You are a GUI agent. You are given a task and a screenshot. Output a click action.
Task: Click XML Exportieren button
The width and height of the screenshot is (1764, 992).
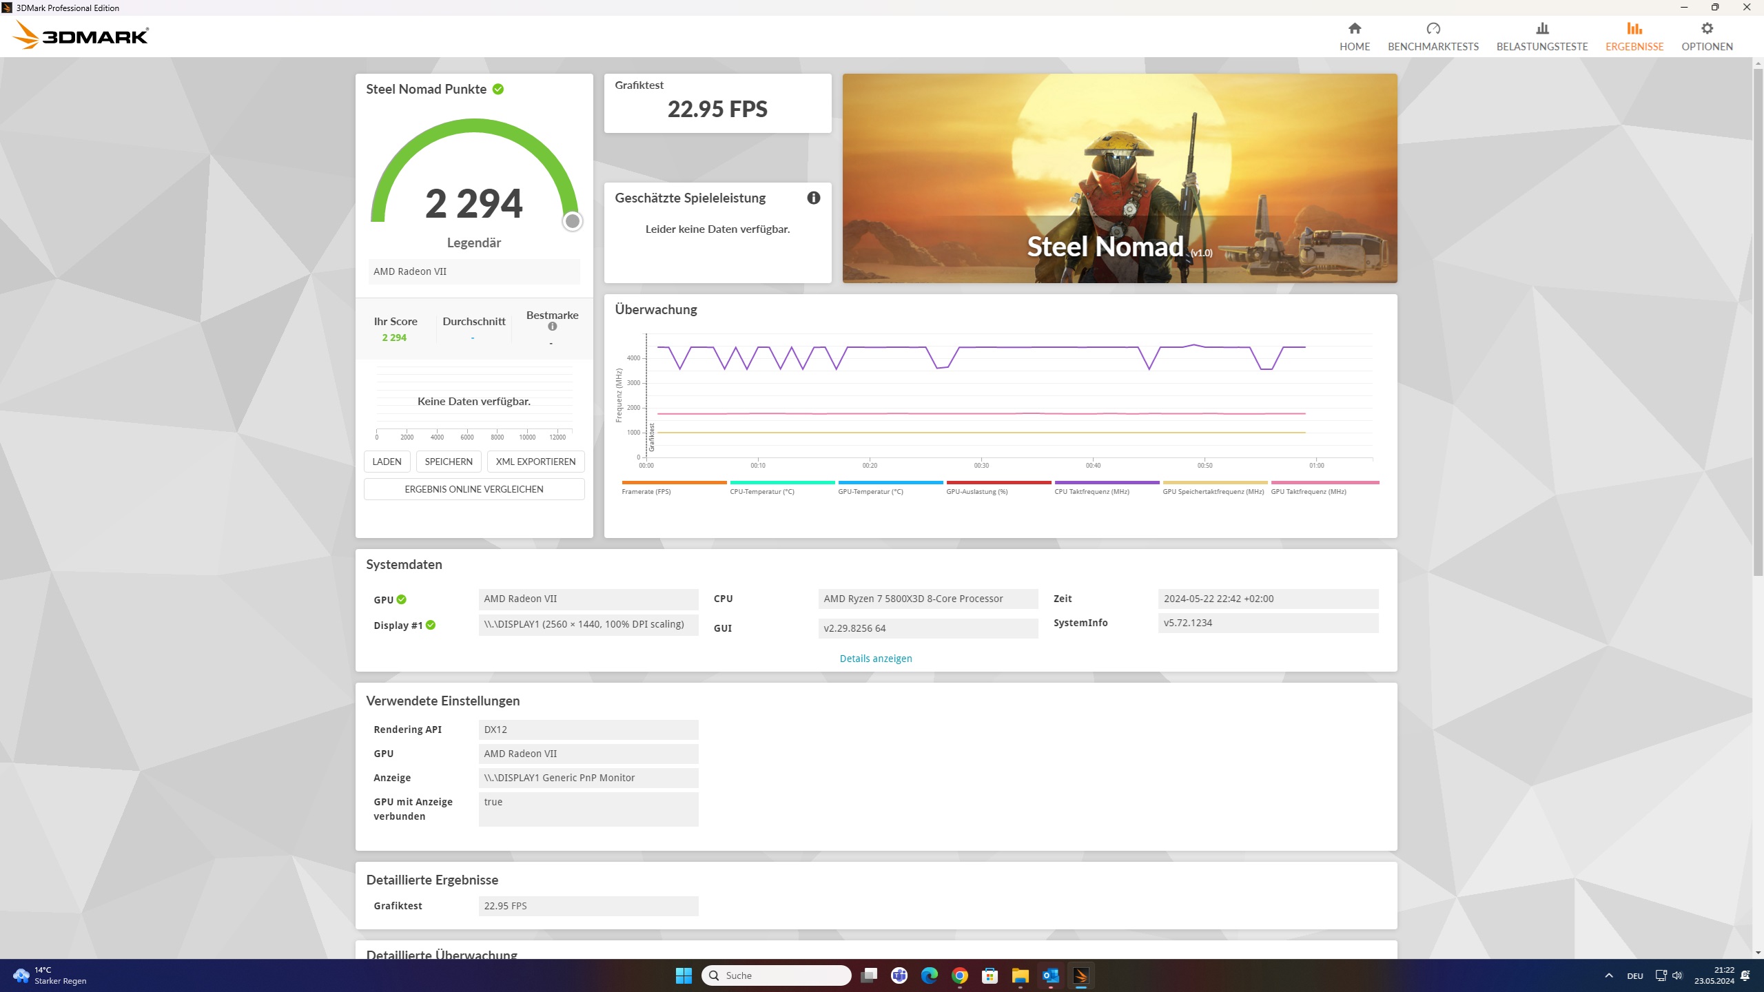535,462
